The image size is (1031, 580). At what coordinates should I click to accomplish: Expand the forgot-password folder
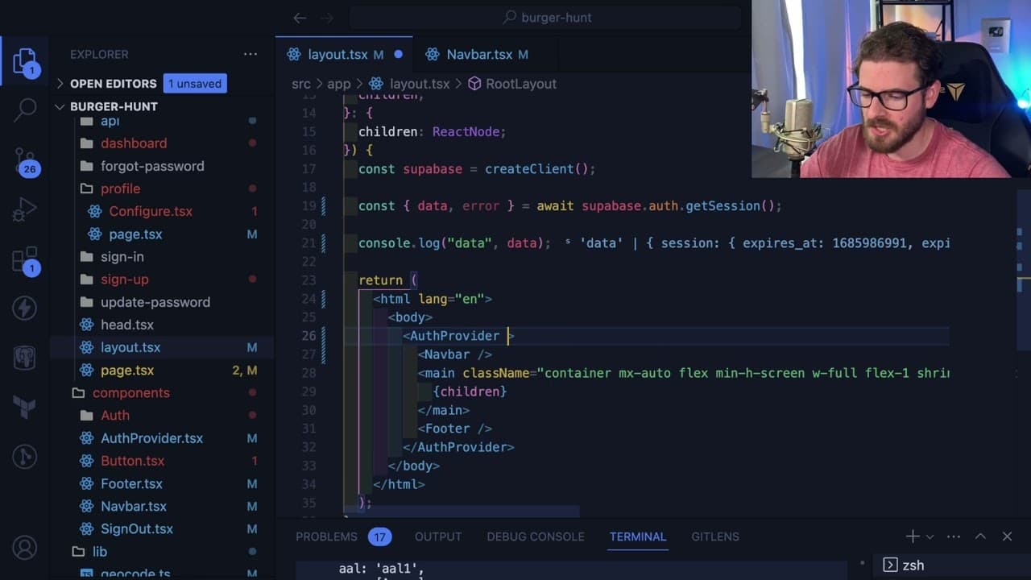152,166
